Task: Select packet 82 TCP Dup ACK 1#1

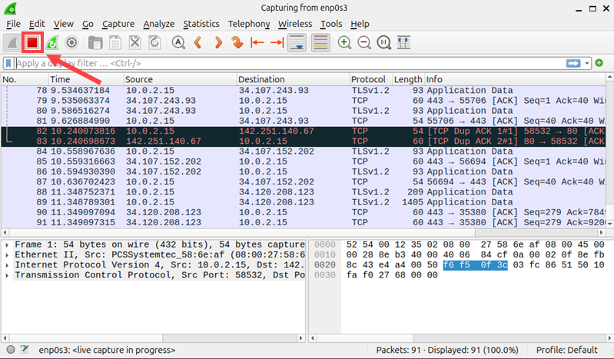Action: (x=304, y=131)
